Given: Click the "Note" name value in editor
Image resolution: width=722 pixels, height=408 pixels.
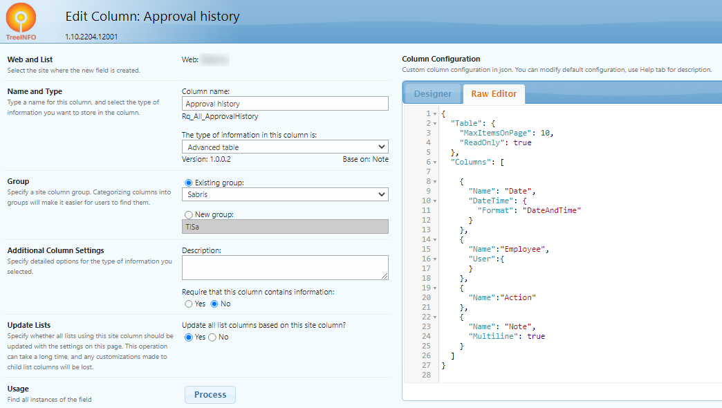Looking at the screenshot, I should pos(518,326).
